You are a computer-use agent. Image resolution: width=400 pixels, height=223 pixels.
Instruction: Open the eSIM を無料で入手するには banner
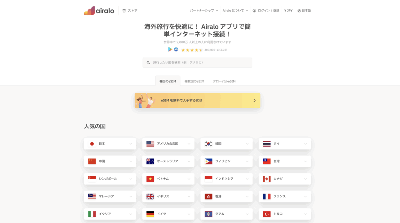click(197, 100)
